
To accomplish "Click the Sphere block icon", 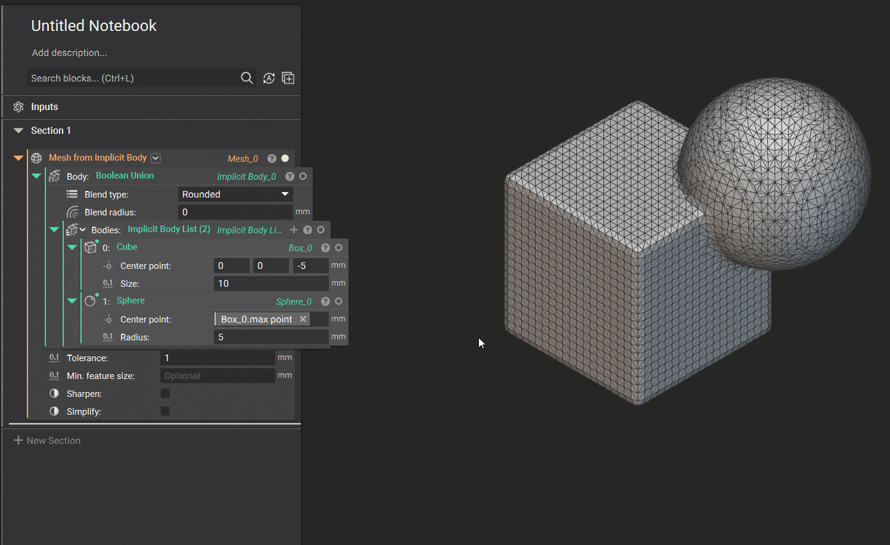I will 90,300.
